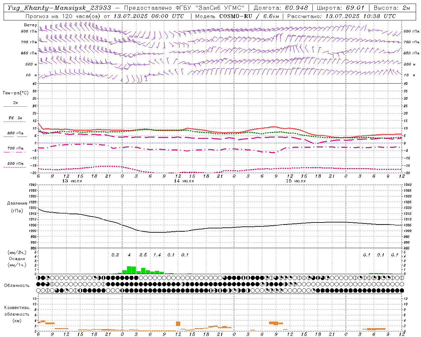Click the forecast start 13.07.2025 06:00 UTC
The height and width of the screenshot is (337, 421).
[149, 16]
